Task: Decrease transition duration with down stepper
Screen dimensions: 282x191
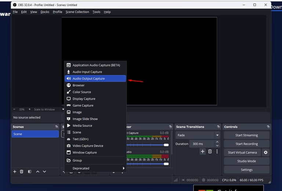Action: point(217,146)
